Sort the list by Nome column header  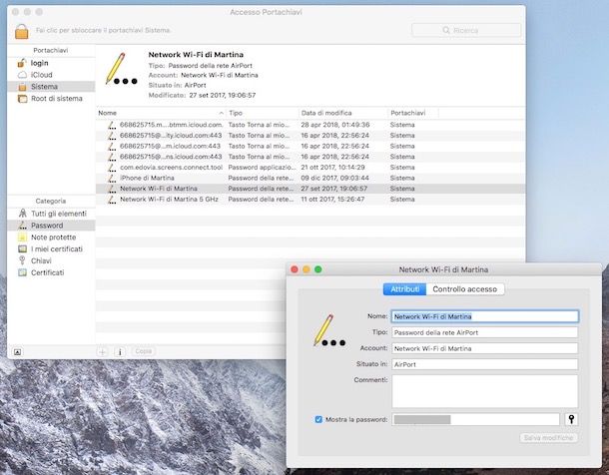(161, 113)
